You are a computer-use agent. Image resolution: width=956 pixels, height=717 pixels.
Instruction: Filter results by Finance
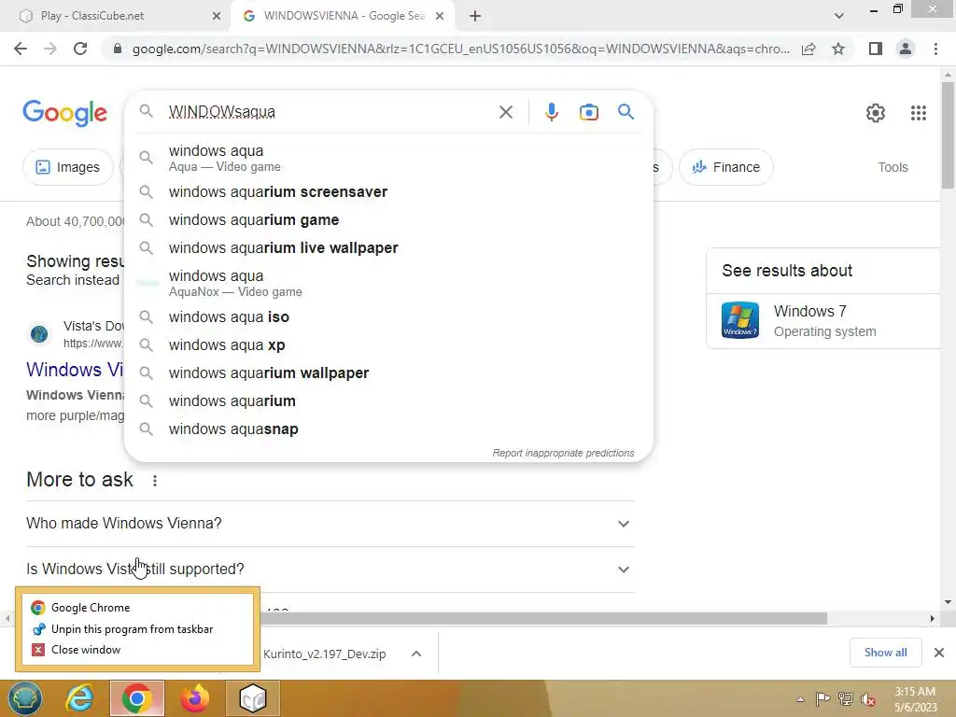[x=725, y=167]
